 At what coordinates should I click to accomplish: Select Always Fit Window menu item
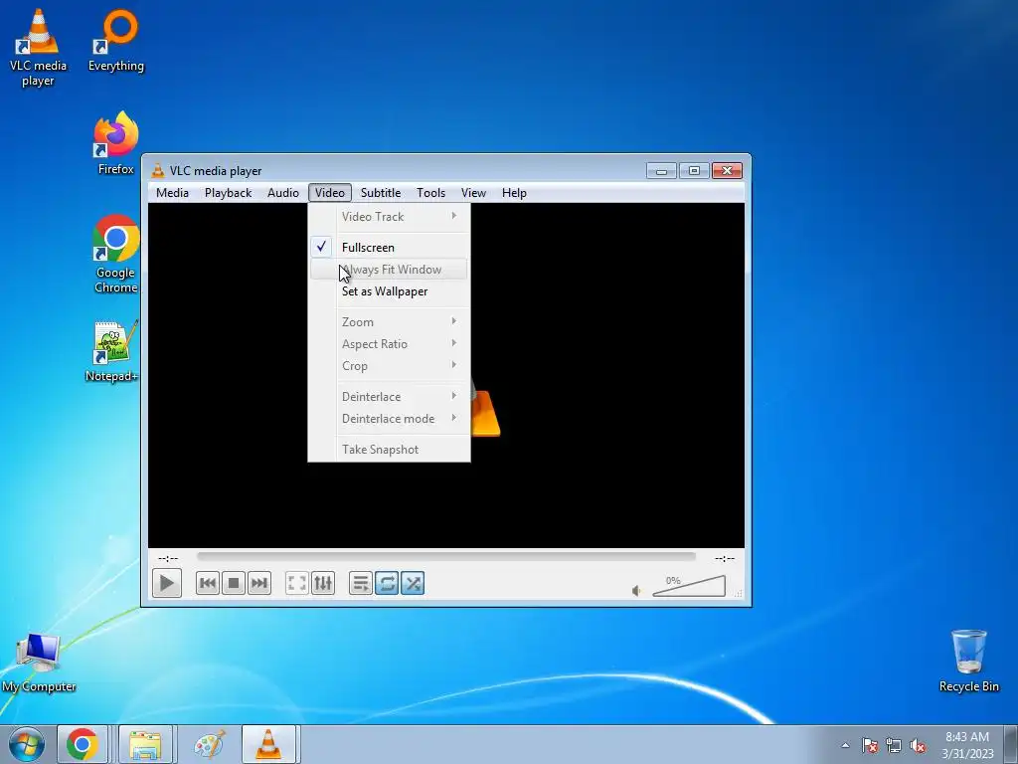(389, 270)
